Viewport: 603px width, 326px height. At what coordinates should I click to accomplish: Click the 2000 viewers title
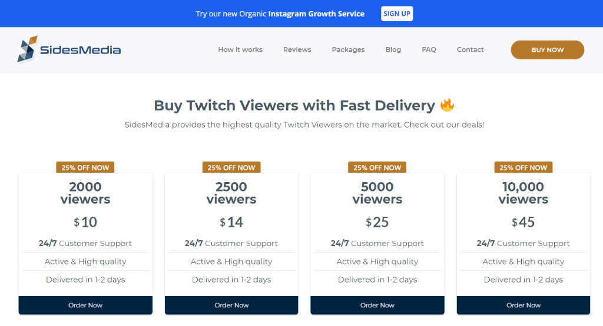(85, 193)
